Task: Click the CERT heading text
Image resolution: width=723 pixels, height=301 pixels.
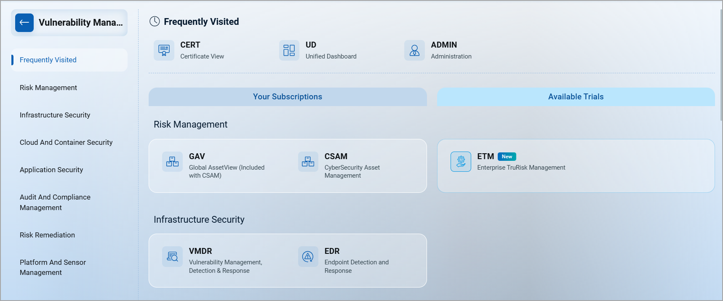Action: tap(190, 45)
